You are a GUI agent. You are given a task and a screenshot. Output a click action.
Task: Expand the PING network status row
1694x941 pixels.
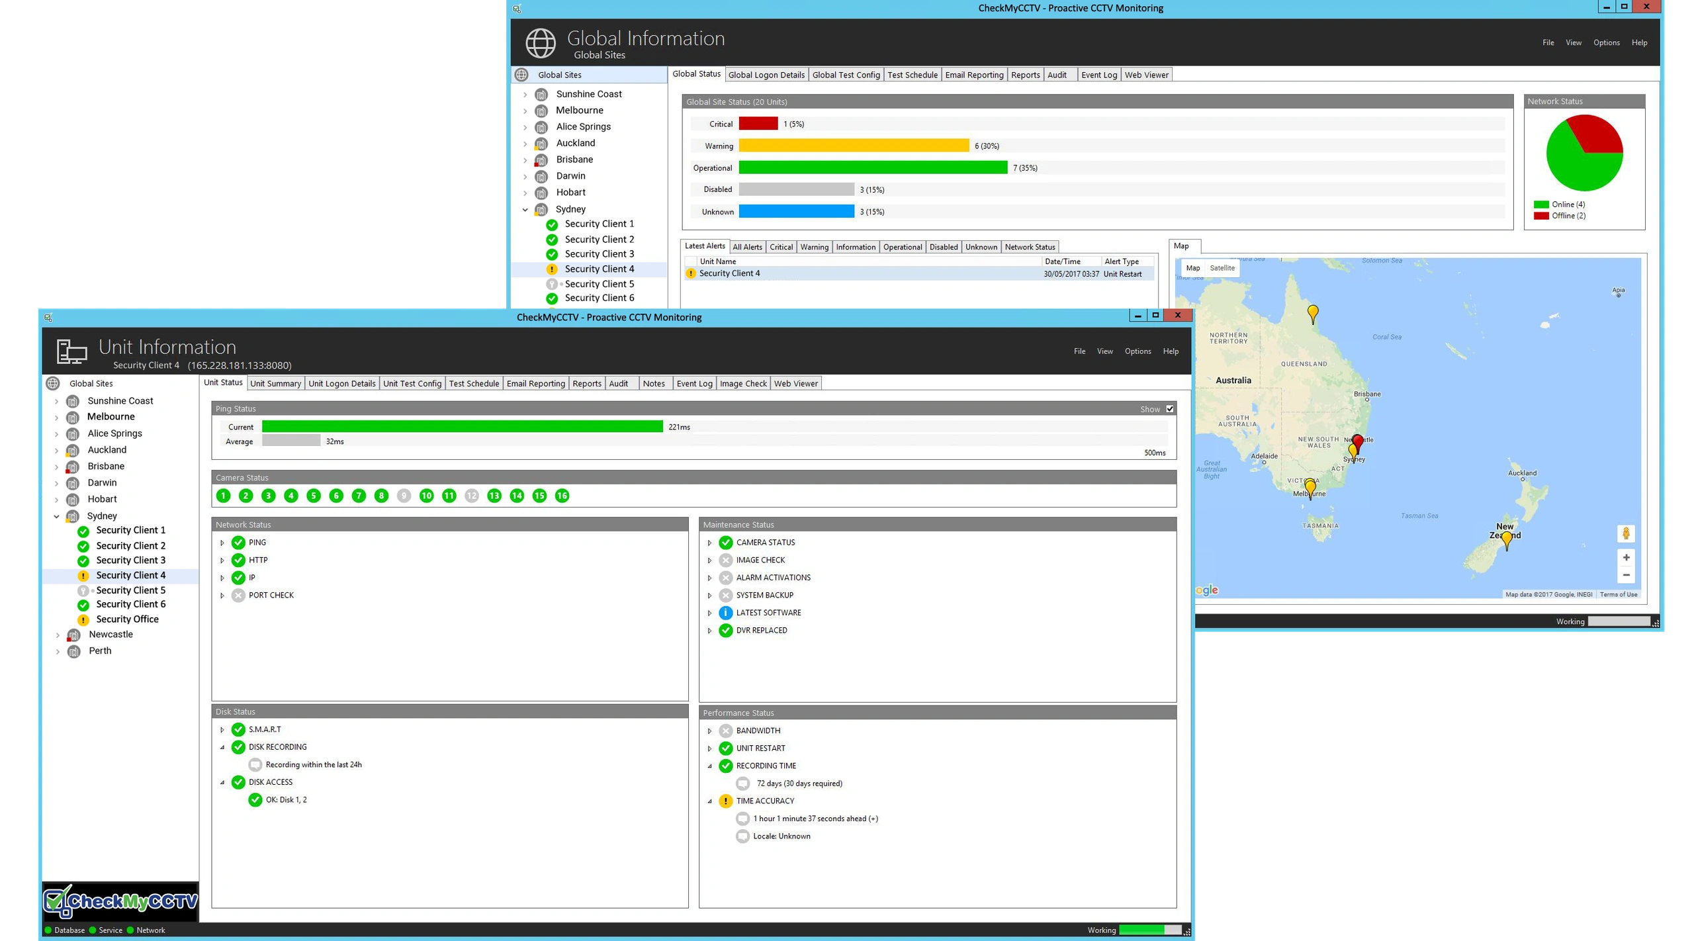(222, 543)
